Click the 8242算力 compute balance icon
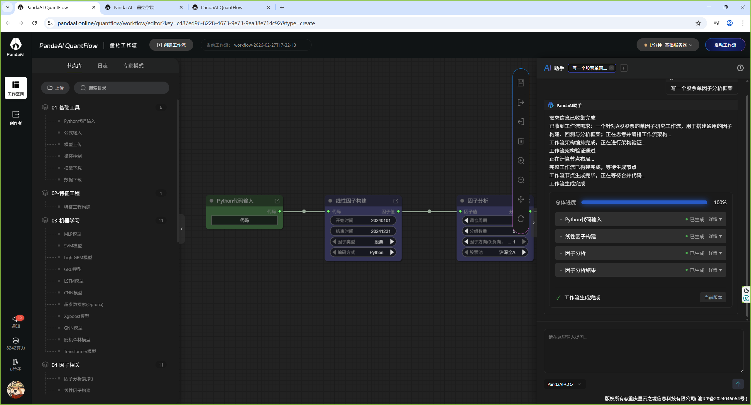 tap(16, 344)
